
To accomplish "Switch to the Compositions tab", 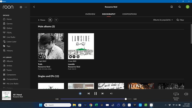I will (x=129, y=14).
